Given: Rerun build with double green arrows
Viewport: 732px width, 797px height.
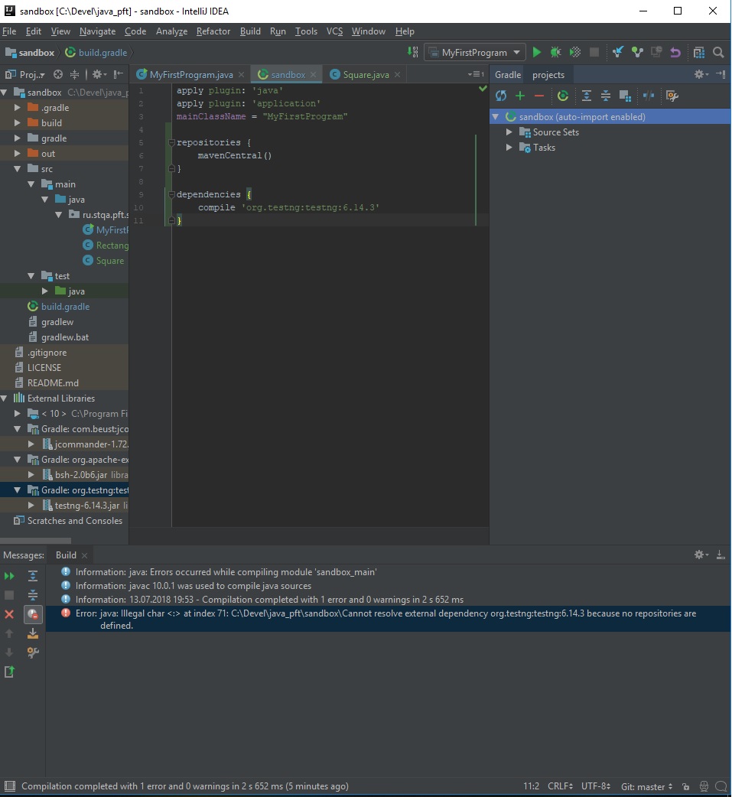Looking at the screenshot, I should pos(9,576).
